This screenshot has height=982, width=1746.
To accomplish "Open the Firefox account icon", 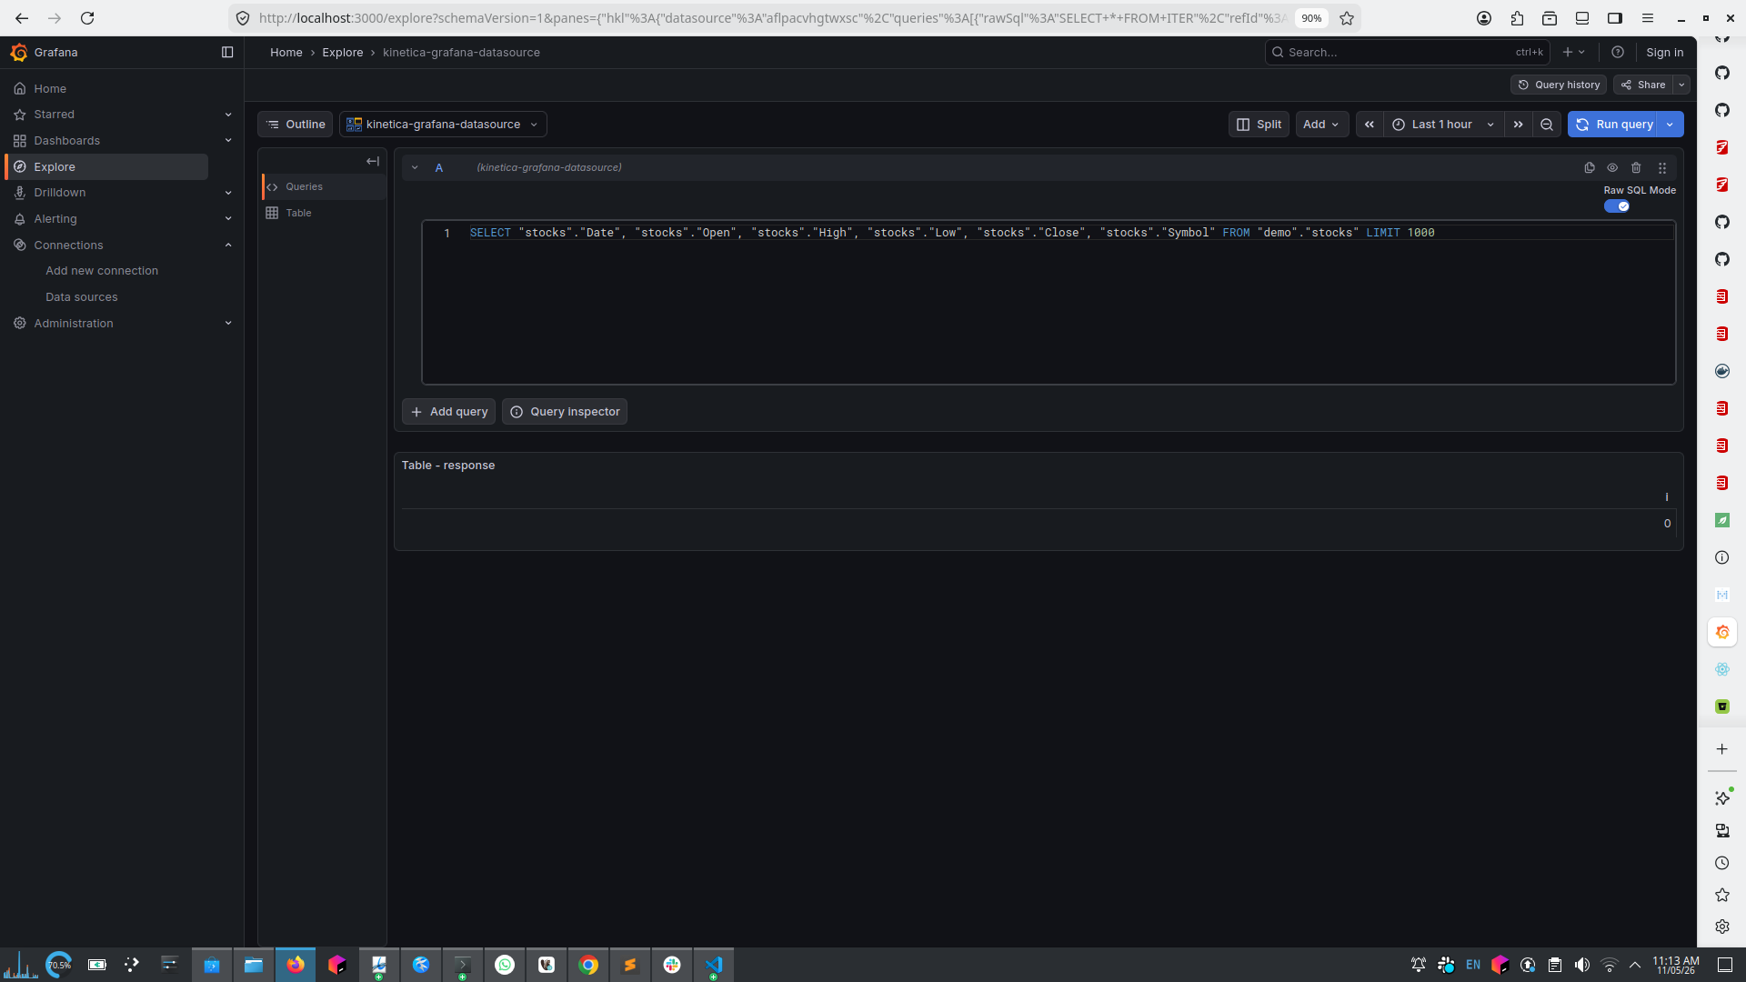I will pyautogui.click(x=1484, y=18).
